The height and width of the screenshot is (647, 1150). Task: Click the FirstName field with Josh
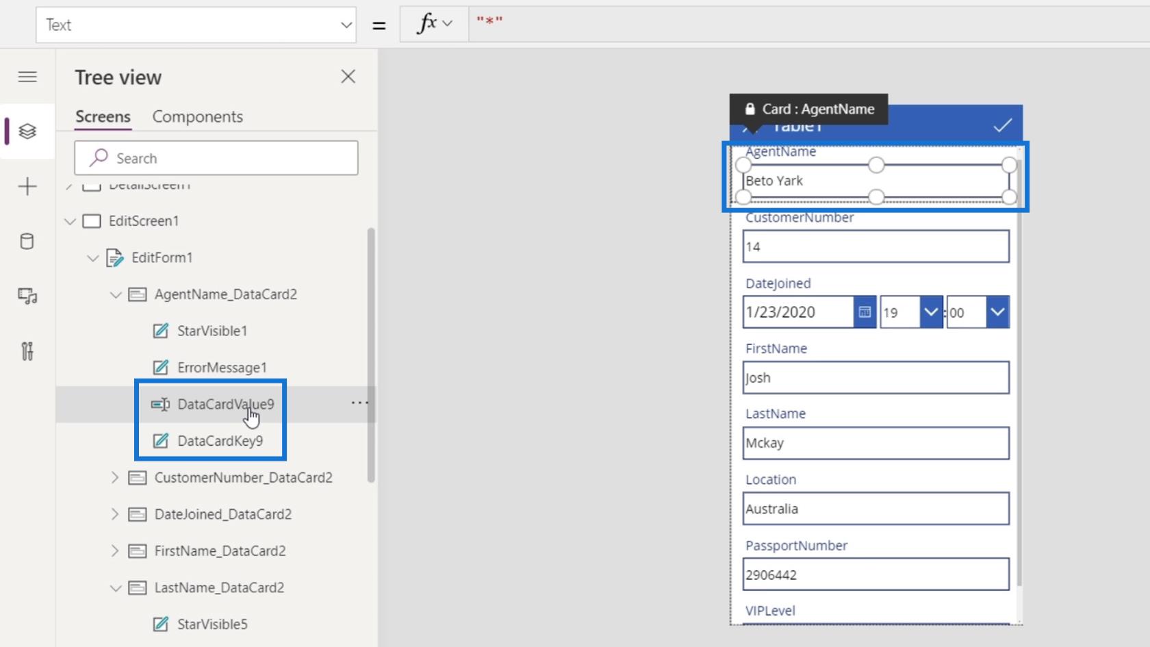(x=876, y=378)
